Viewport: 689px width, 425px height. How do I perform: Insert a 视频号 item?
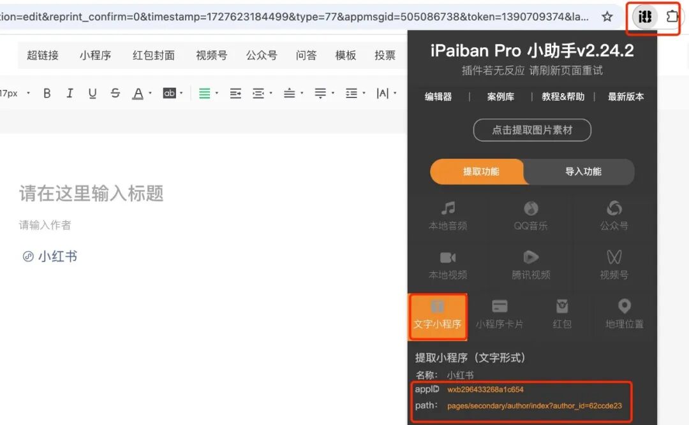(x=211, y=55)
